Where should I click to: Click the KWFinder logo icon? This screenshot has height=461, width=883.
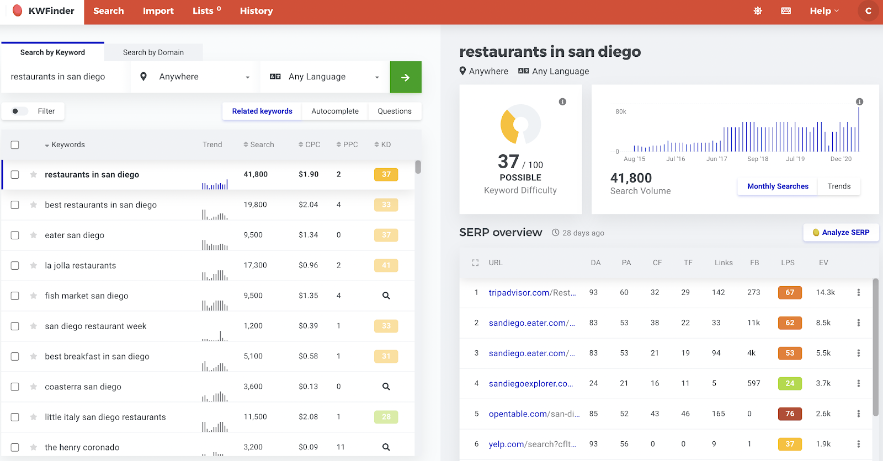18,10
